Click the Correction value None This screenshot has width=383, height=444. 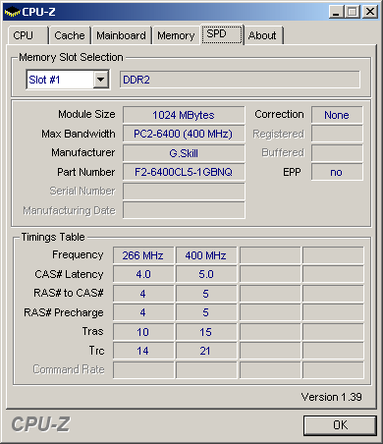[337, 115]
